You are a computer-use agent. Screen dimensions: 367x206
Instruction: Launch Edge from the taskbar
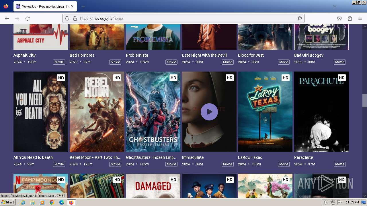[x=62, y=202]
